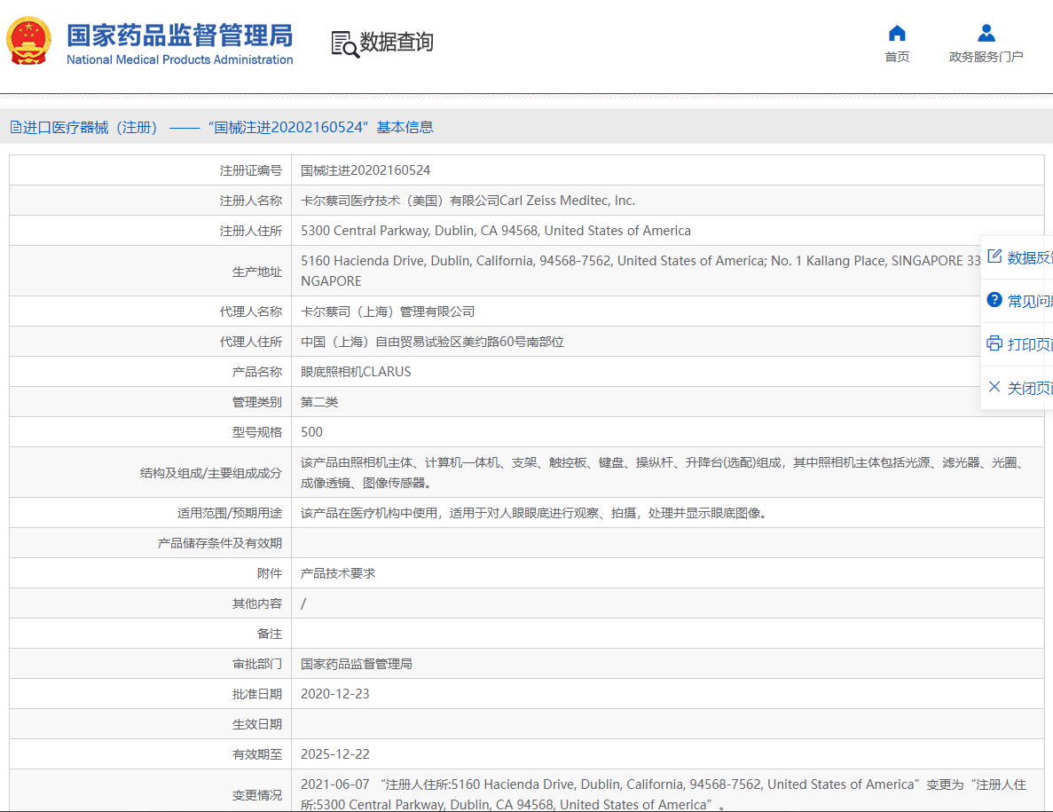Open the 政务服务门户 person icon
Viewport: 1053px width, 812px height.
986,33
